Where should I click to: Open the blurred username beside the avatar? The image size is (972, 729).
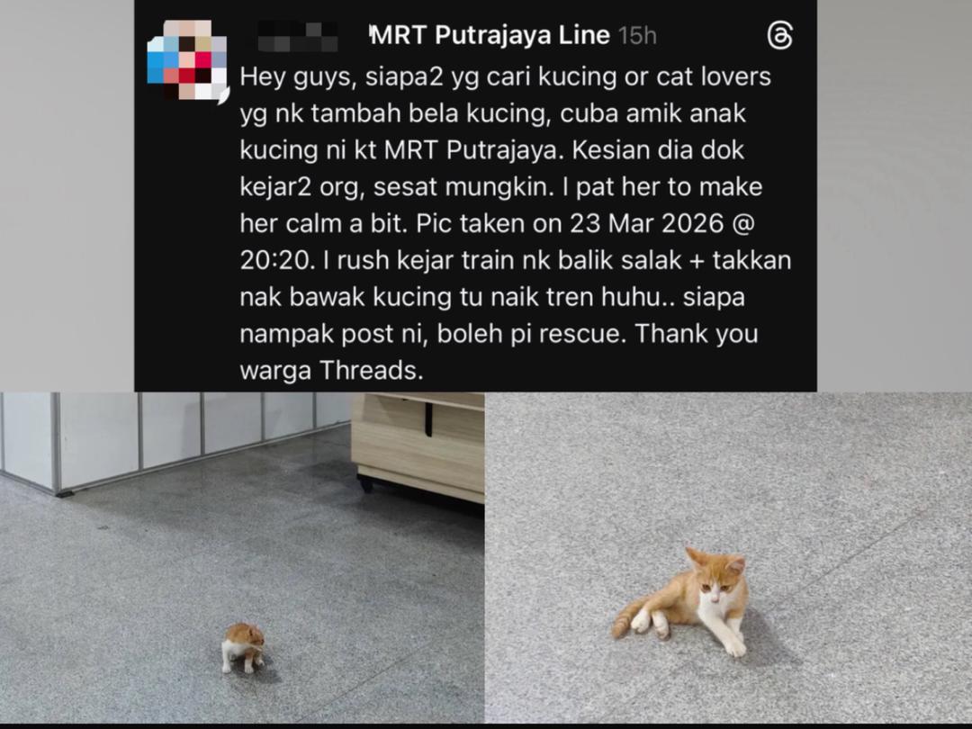pos(298,36)
